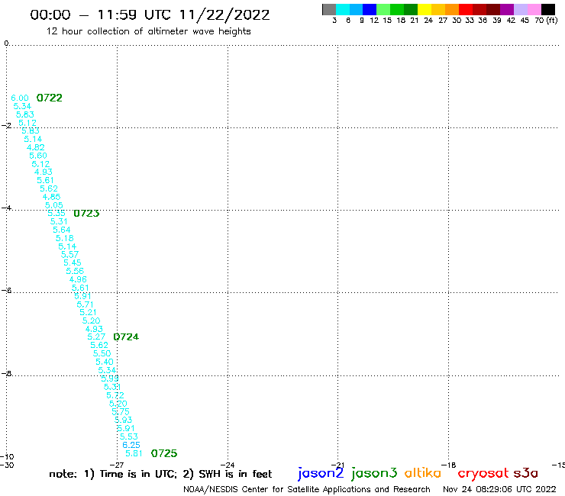565x496 pixels.
Task: Click the -24 longitude axis label
Action: (x=228, y=465)
